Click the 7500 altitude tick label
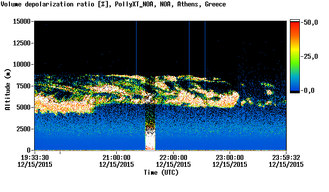The height and width of the screenshot is (192, 329). (x=24, y=86)
